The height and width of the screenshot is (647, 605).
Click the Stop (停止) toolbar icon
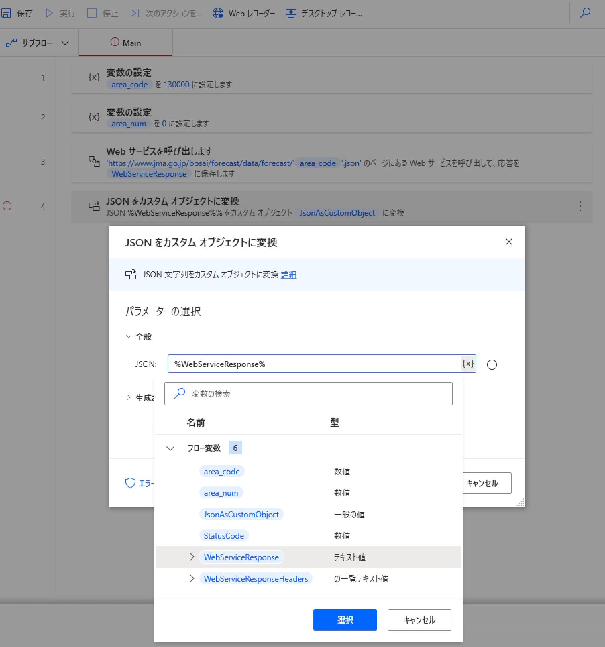pos(92,13)
